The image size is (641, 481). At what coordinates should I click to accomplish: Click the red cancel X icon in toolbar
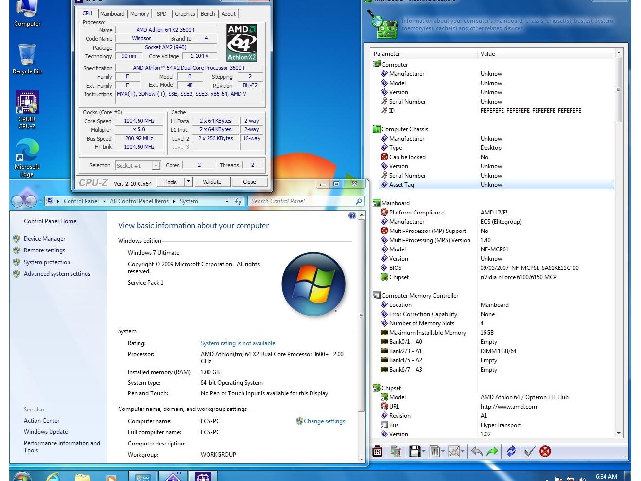coord(545,452)
